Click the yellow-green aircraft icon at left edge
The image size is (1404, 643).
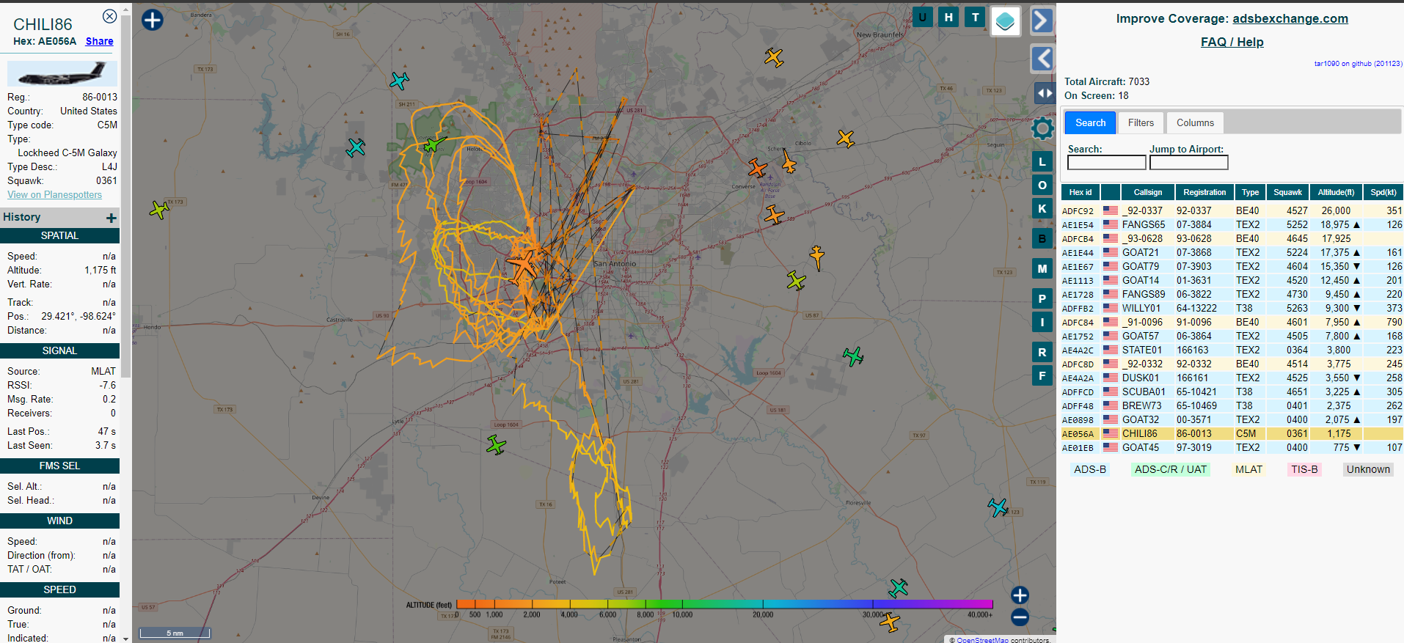tap(159, 210)
